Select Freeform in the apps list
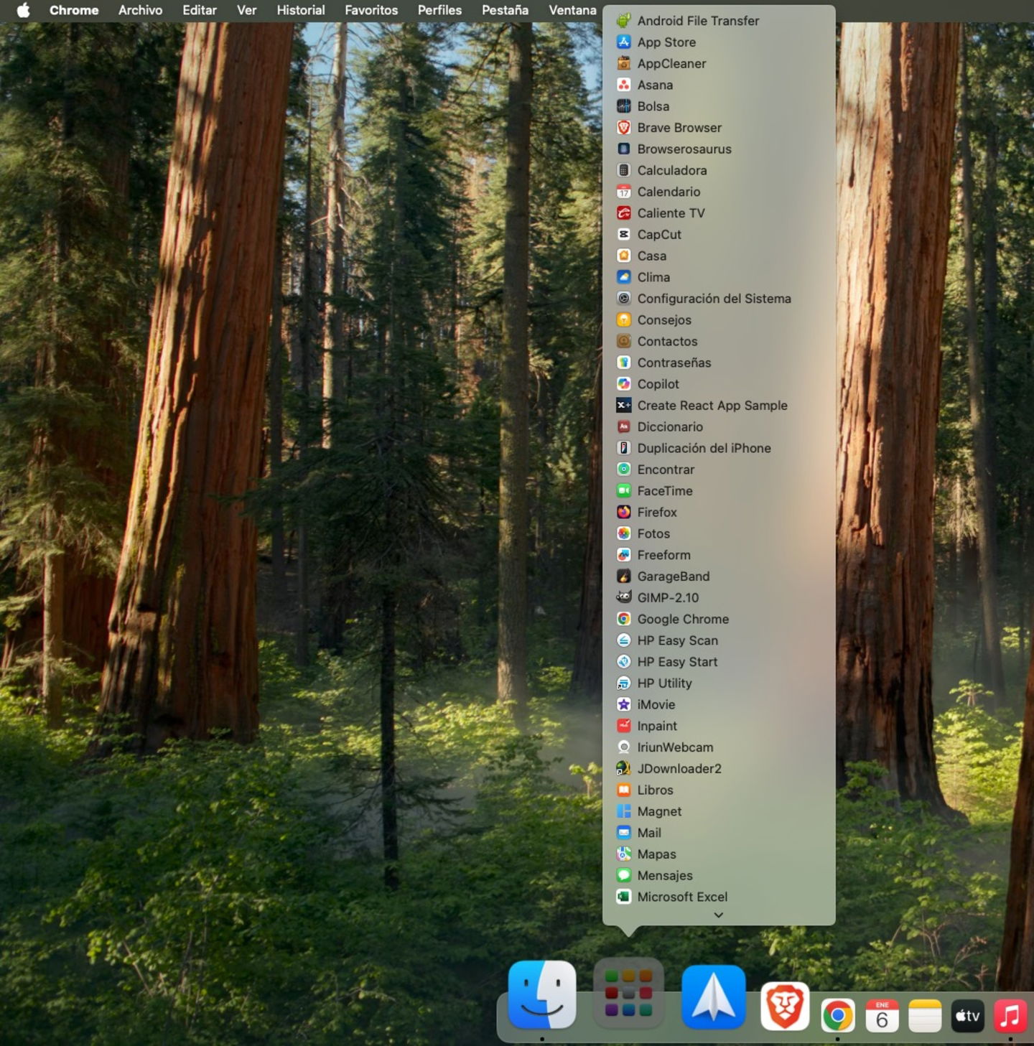 pos(719,555)
